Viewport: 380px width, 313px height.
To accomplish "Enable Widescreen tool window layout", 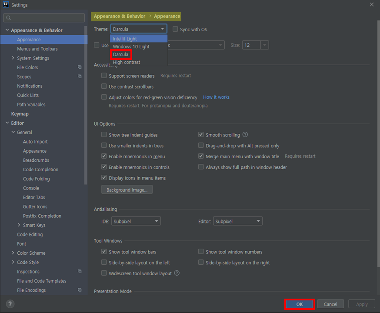I will pyautogui.click(x=104, y=273).
